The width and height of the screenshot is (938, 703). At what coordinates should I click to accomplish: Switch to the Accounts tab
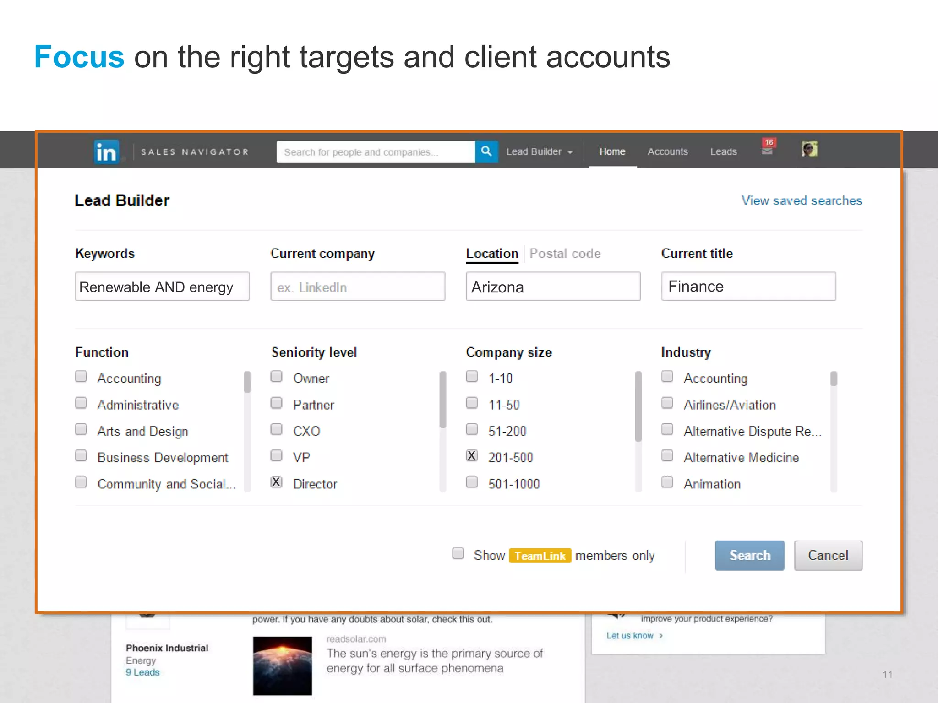tap(667, 151)
